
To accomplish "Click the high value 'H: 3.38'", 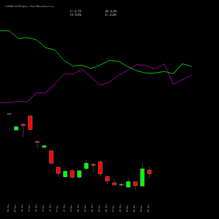I will tap(111, 11).
